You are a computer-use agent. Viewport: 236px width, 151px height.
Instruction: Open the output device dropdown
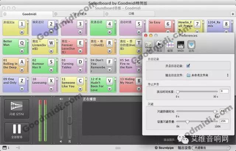coord(211,148)
